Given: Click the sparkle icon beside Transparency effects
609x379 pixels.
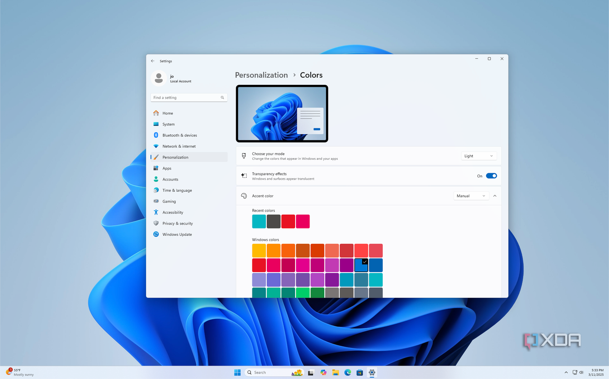Looking at the screenshot, I should pos(244,176).
